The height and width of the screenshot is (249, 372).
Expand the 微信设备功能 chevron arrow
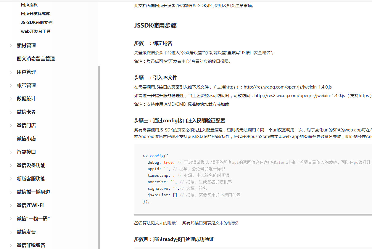11,166
